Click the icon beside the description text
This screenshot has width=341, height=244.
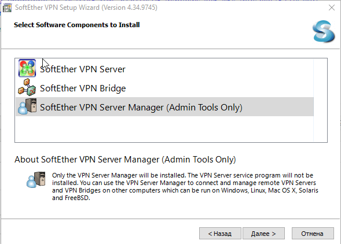[36, 180]
